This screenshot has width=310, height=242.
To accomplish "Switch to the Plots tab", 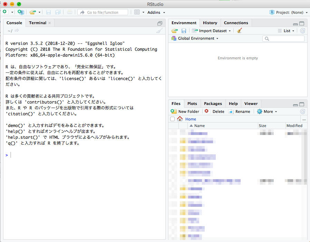I will [192, 104].
